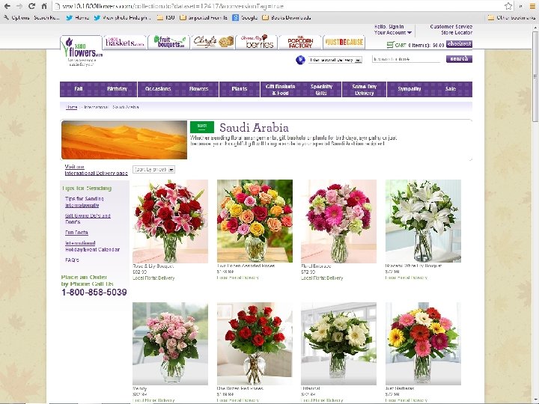
Task: Open the Fall menu item
Action: point(79,89)
